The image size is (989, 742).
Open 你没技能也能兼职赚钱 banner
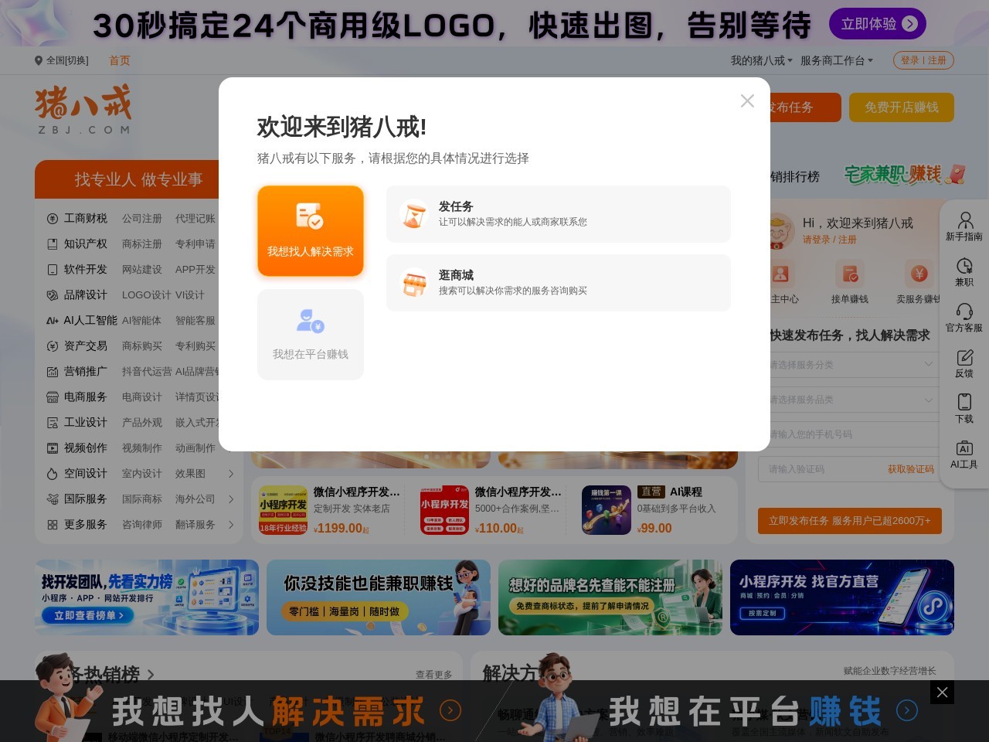point(379,597)
